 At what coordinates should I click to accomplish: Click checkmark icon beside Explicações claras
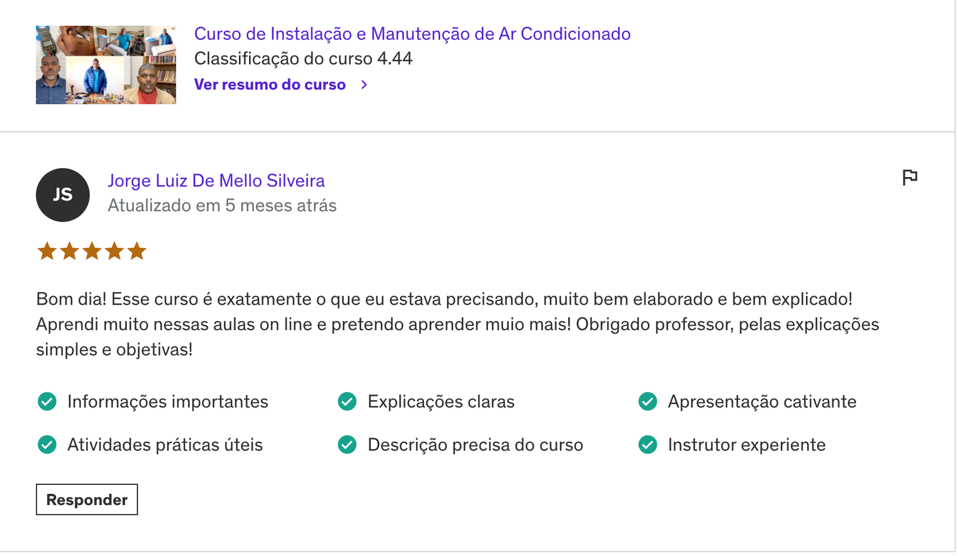click(x=347, y=402)
